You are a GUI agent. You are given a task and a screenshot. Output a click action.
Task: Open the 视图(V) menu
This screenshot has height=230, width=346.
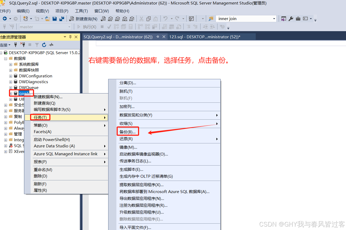[x=42, y=11]
